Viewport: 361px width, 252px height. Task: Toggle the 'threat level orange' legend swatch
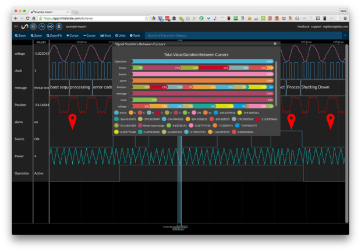tap(140, 126)
